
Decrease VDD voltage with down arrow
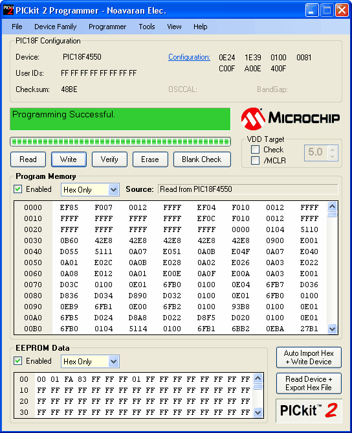point(332,156)
